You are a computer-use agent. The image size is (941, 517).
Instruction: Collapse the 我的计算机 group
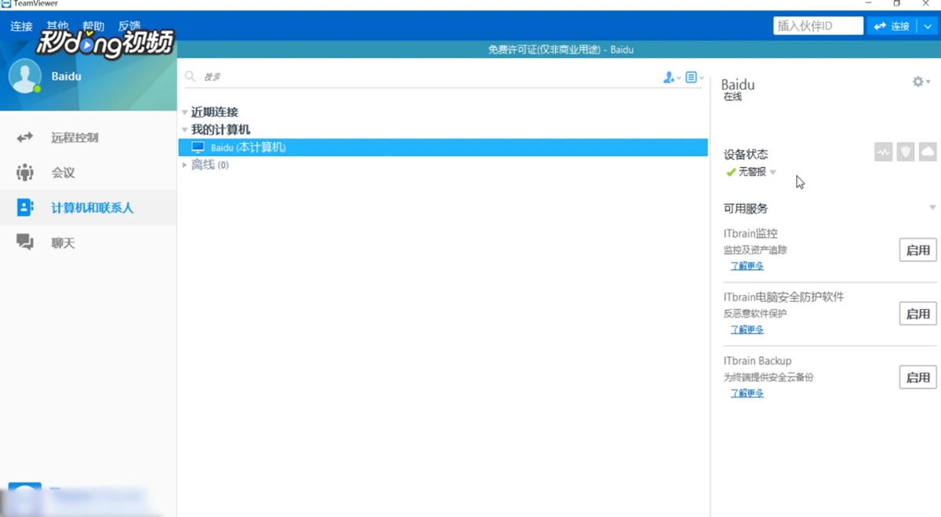[x=185, y=129]
